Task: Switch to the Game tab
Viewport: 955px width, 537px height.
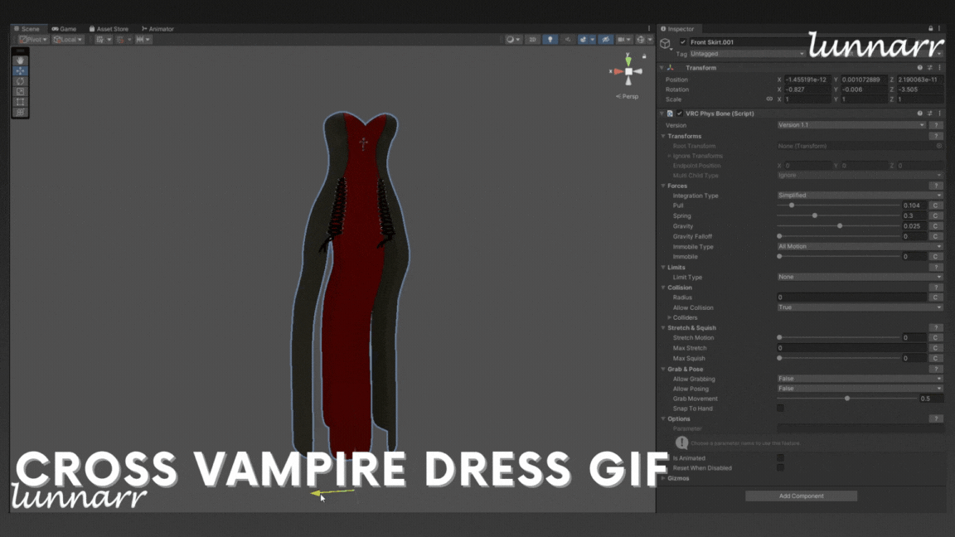Action: pyautogui.click(x=64, y=29)
